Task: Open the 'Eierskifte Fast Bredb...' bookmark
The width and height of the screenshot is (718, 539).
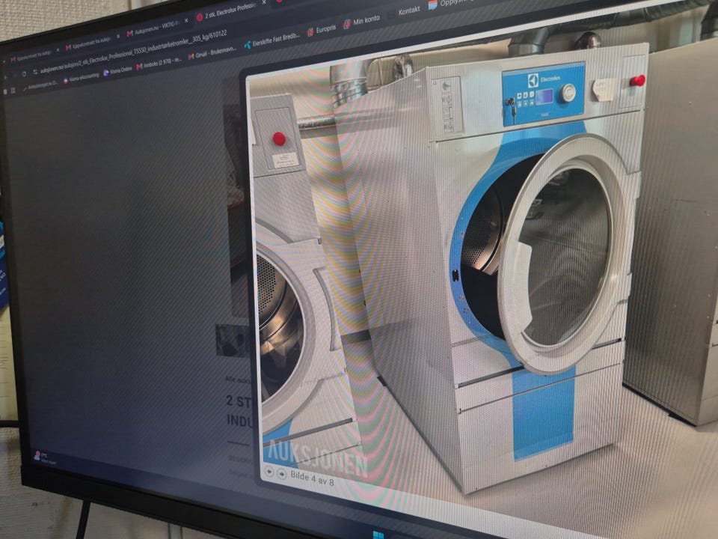Action: [272, 40]
